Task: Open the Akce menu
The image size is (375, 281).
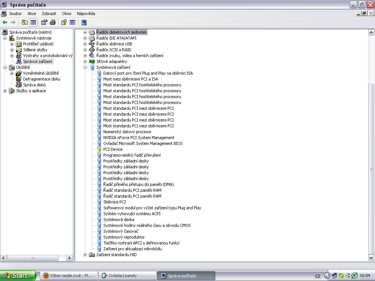Action: point(32,14)
